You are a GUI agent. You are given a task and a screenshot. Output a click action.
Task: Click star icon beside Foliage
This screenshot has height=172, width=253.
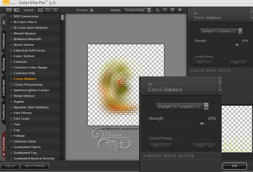(11, 135)
